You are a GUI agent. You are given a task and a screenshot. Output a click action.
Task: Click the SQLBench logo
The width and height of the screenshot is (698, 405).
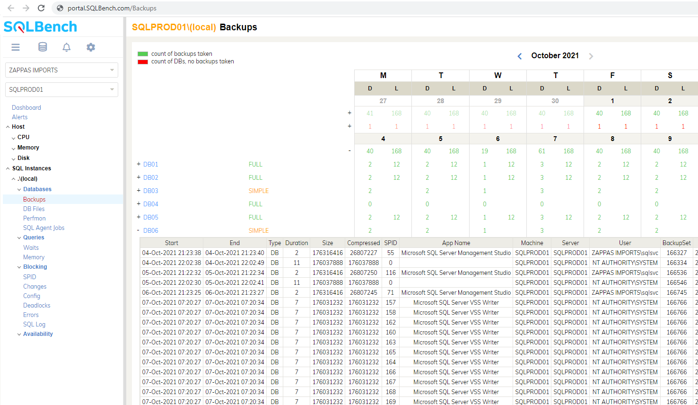point(40,27)
